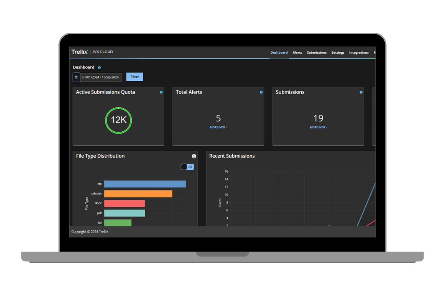This screenshot has width=445, height=296.
Task: Click the docx axis label
Action: coord(98,203)
